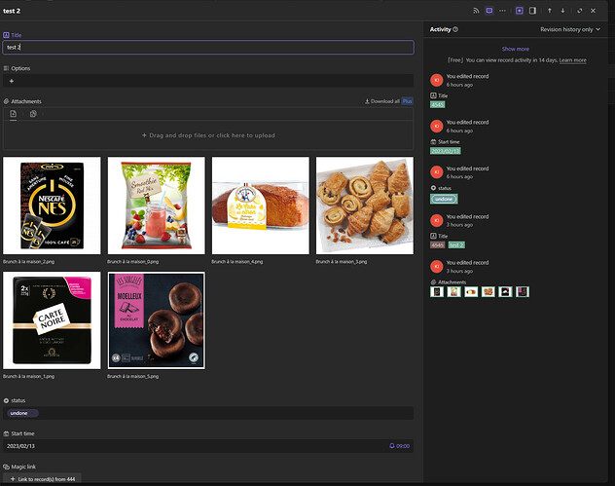This screenshot has width=615, height=486.
Task: Click the Attachments paperclip field icon
Action: click(x=6, y=101)
